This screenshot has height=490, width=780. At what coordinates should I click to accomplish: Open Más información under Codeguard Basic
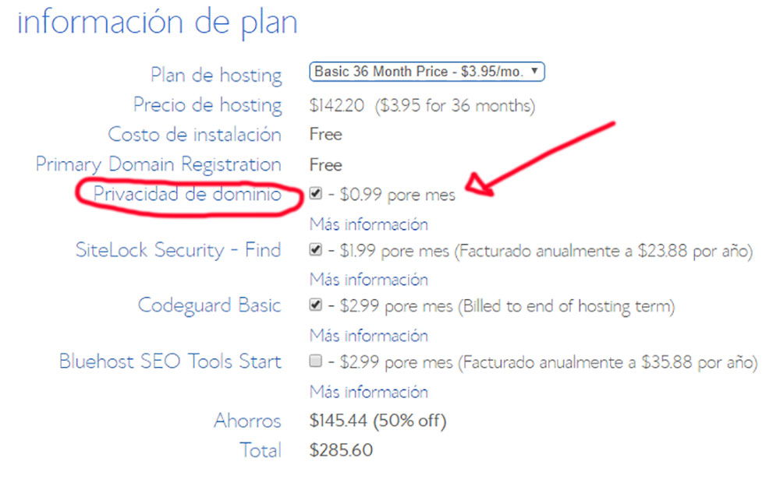[369, 336]
